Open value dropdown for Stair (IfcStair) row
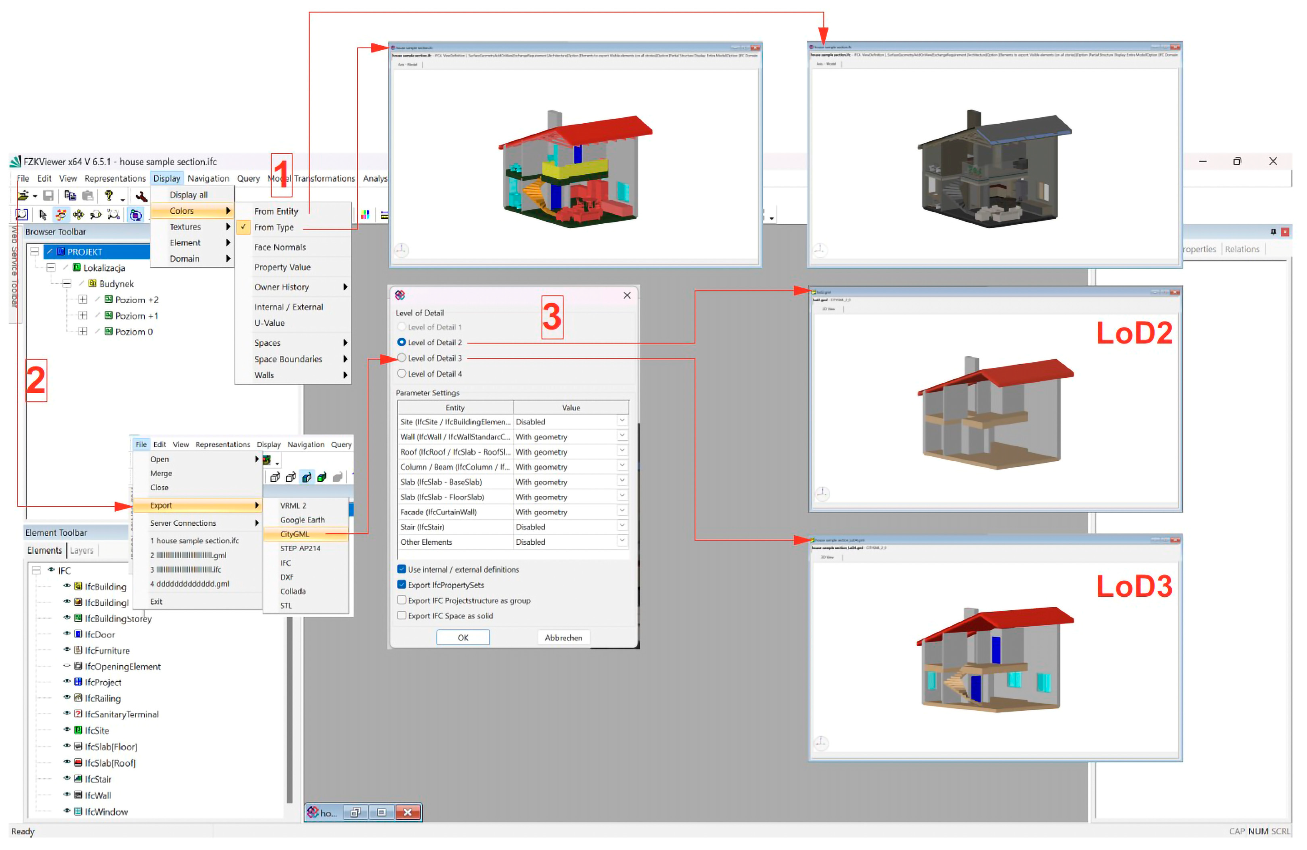This screenshot has height=850, width=1307. (622, 527)
